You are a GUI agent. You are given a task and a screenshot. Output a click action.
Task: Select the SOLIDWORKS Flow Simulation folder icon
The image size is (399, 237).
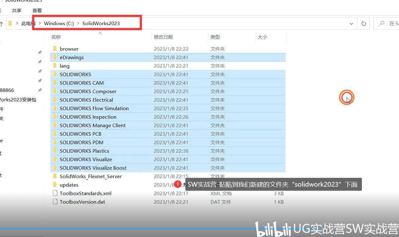click(55, 108)
